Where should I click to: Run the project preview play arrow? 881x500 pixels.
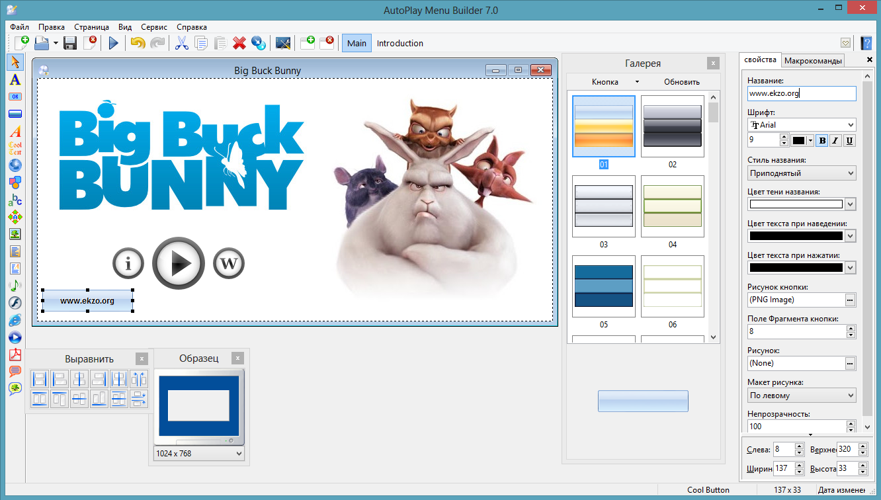click(114, 43)
